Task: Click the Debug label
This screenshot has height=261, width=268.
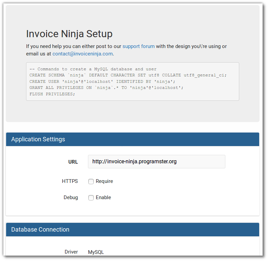Action: coord(71,197)
